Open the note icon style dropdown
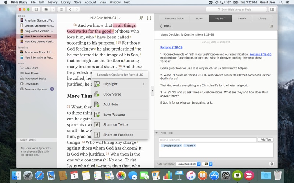This screenshot has height=183, width=294. pos(207,164)
